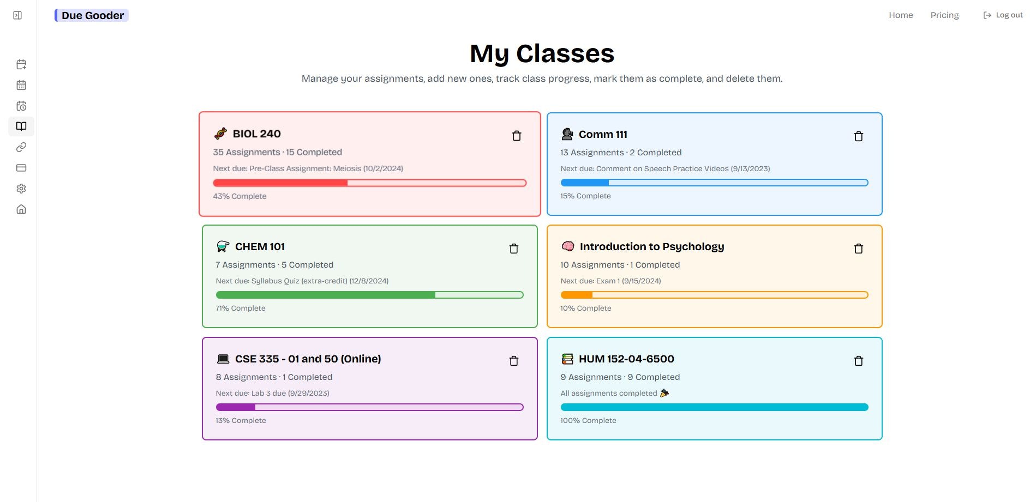Go to the house icon in sidebar
The image size is (1030, 502).
[x=21, y=209]
